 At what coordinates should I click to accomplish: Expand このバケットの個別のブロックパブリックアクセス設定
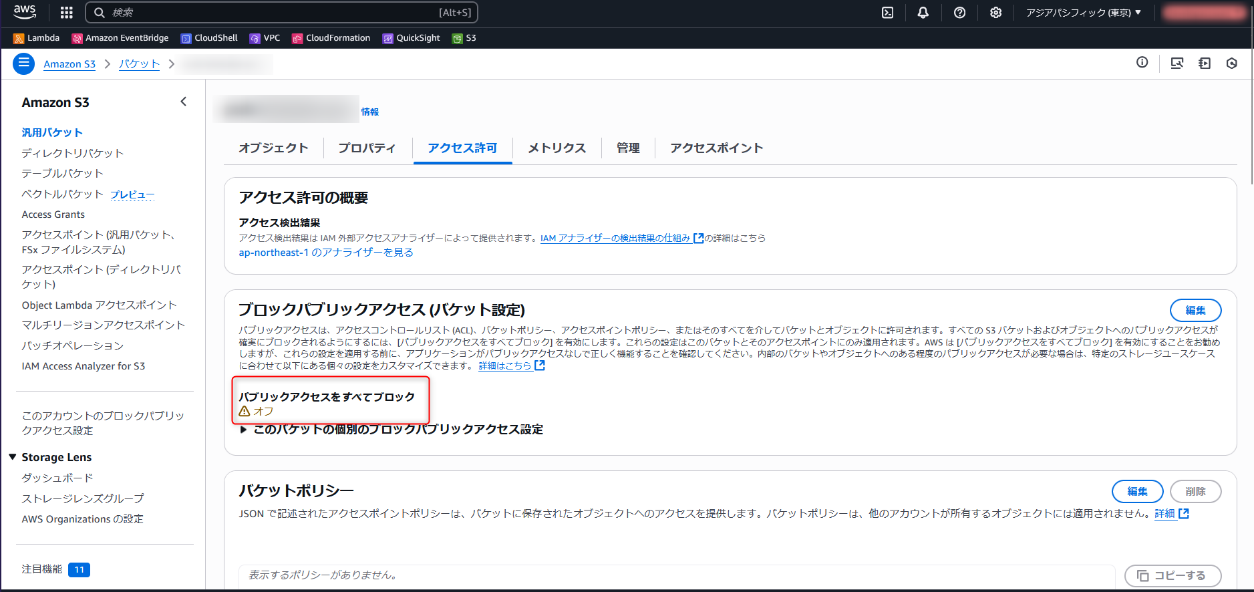point(391,429)
